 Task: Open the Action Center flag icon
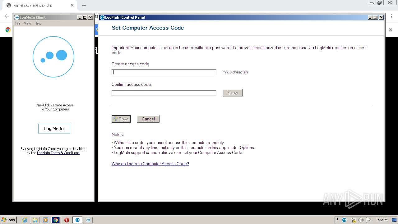(368, 220)
